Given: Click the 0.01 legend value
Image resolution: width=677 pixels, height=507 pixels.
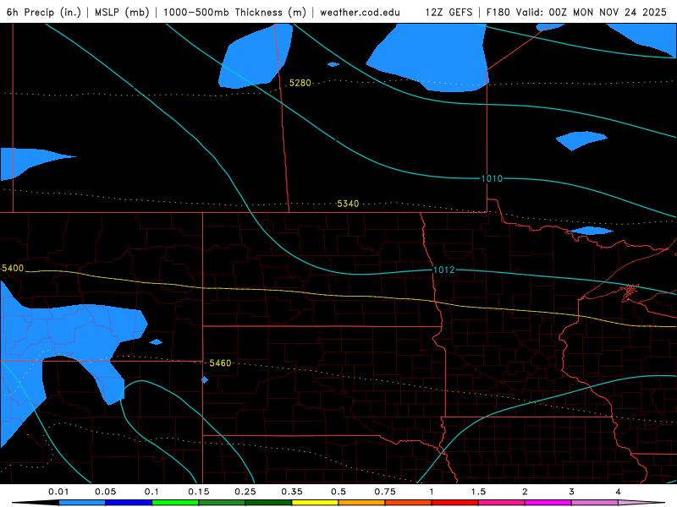Looking at the screenshot, I should click(58, 492).
